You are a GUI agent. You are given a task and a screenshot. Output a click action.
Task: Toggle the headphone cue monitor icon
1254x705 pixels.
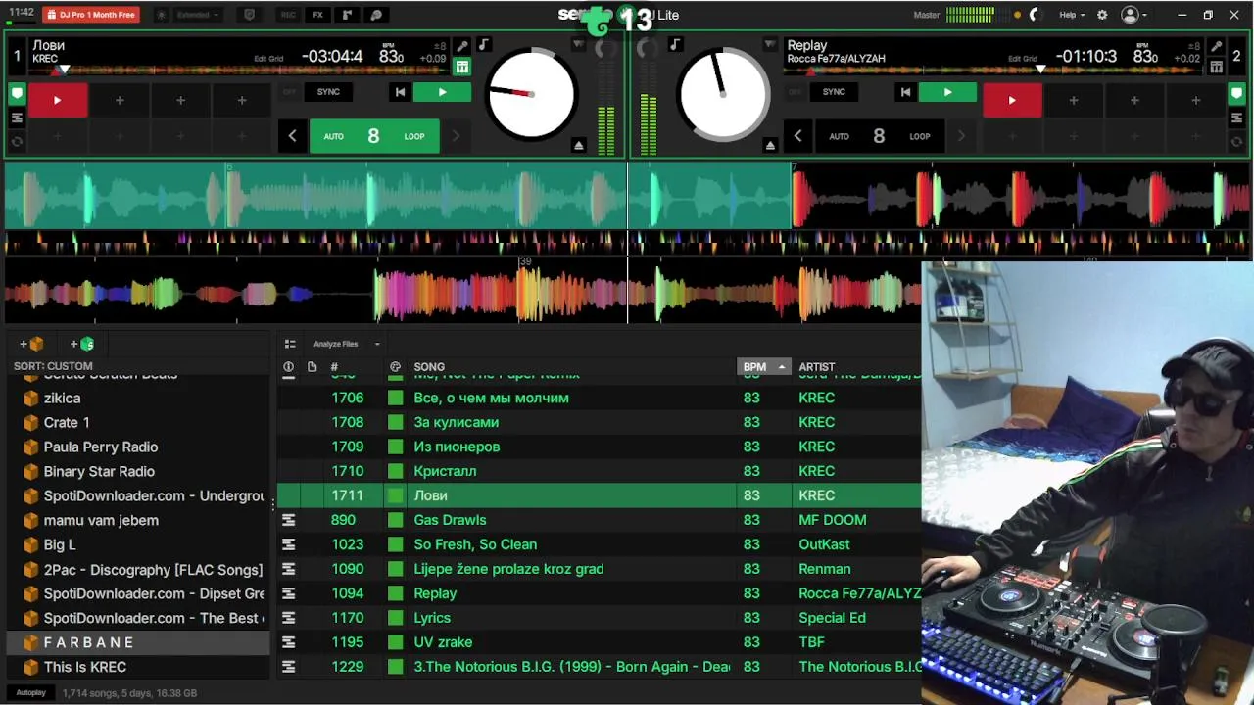[1035, 15]
